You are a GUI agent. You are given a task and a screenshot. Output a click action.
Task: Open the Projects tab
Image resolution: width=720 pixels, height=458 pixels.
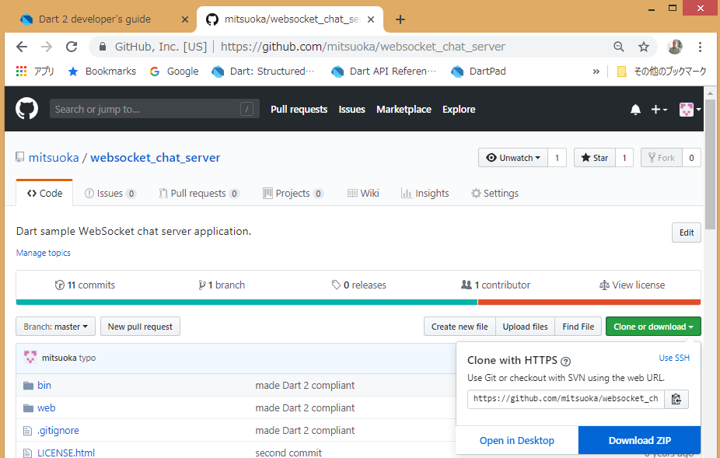[293, 194]
